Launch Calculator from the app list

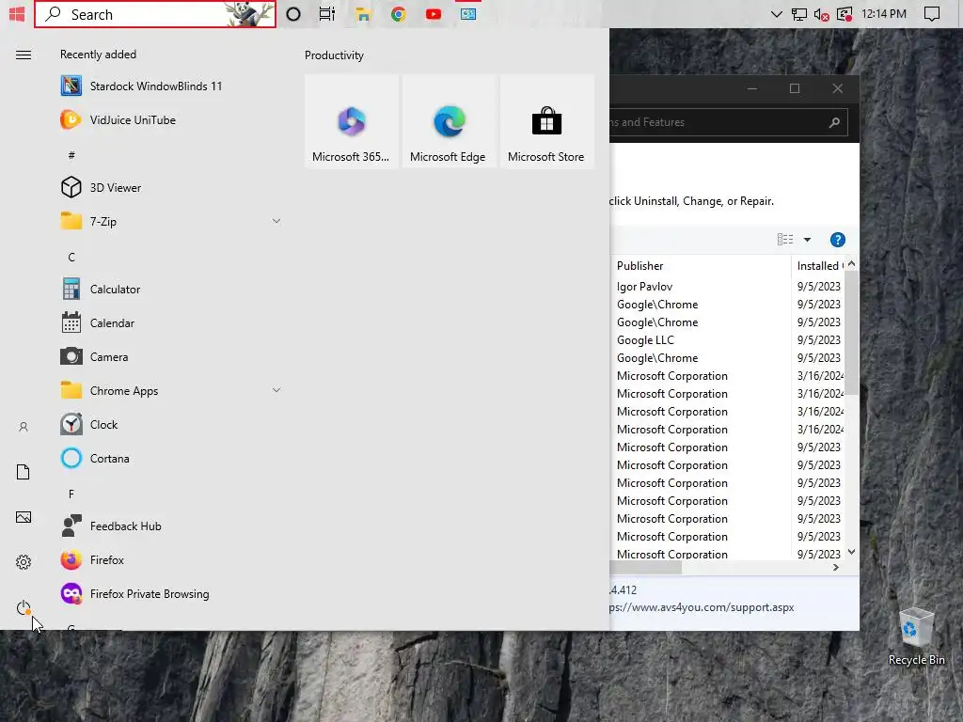(172, 289)
